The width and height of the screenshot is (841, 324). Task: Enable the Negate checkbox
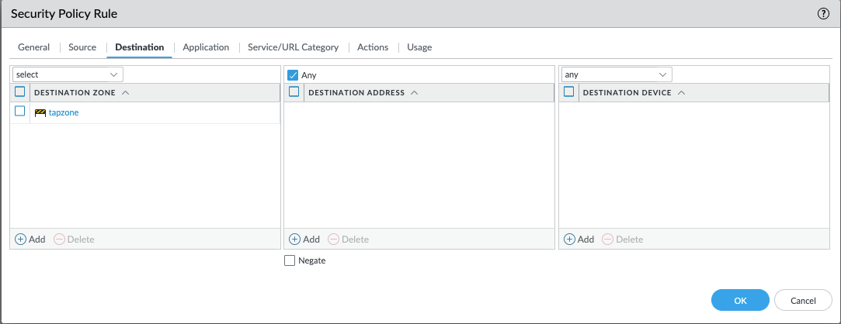(290, 261)
